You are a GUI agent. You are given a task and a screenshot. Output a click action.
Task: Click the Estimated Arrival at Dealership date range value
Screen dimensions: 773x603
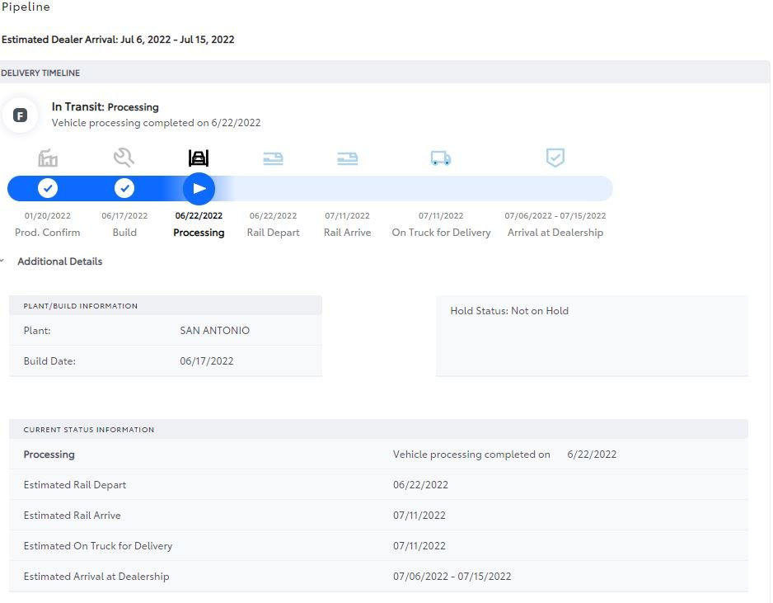(452, 577)
